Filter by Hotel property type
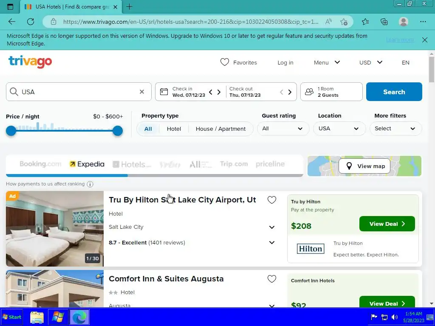The width and height of the screenshot is (435, 326). tap(174, 129)
